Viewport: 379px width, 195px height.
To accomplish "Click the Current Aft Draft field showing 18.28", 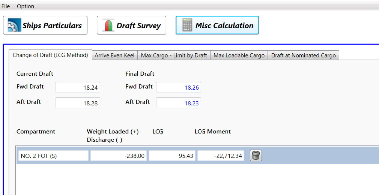I will [x=78, y=103].
